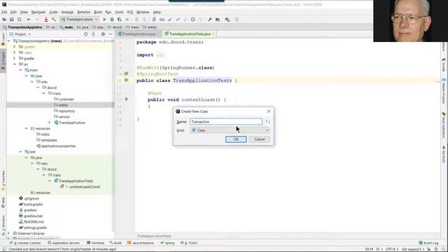Click the Save All toolbar icon
The height and width of the screenshot is (252, 448).
(12, 20)
